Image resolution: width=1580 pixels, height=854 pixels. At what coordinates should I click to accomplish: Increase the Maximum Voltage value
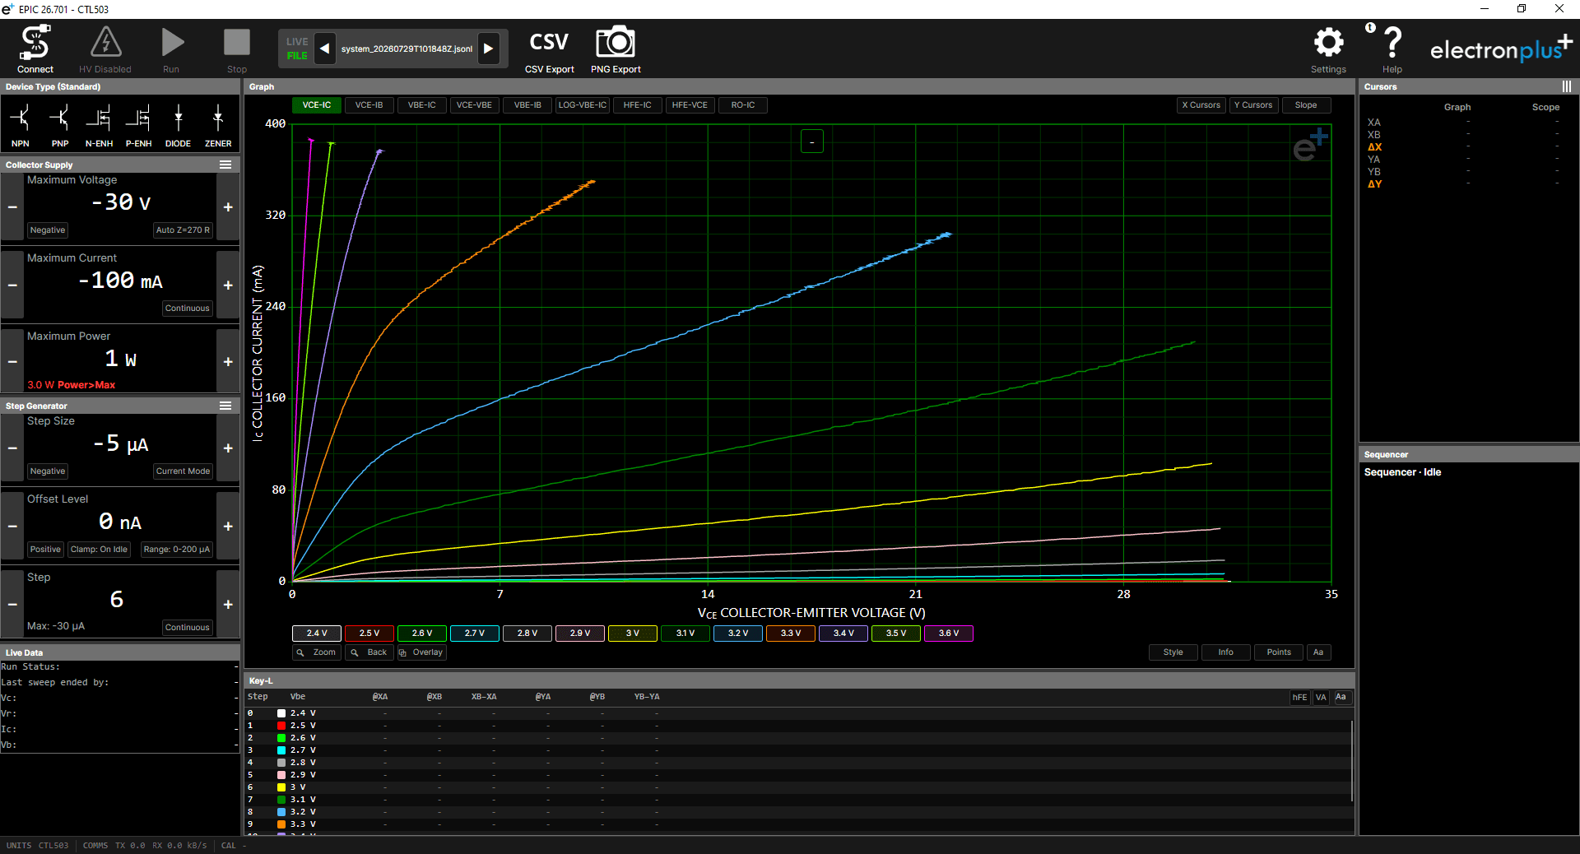click(x=228, y=207)
